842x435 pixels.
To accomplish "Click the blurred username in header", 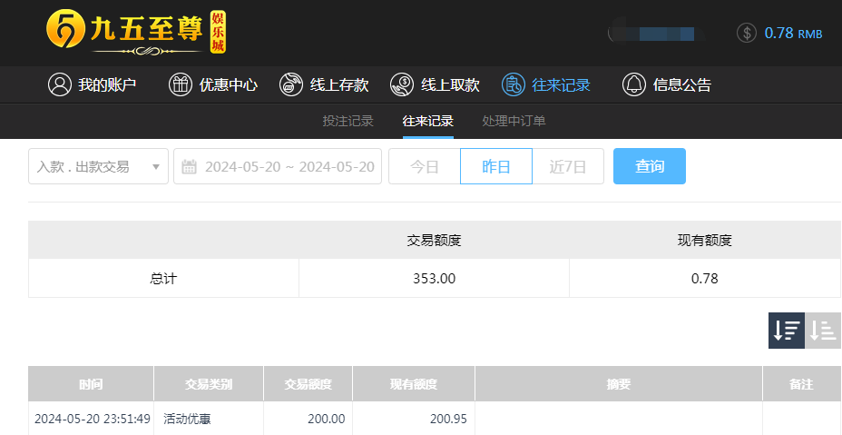I will pos(658,34).
